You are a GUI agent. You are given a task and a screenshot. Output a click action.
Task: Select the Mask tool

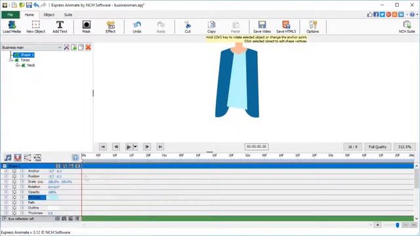click(x=86, y=27)
